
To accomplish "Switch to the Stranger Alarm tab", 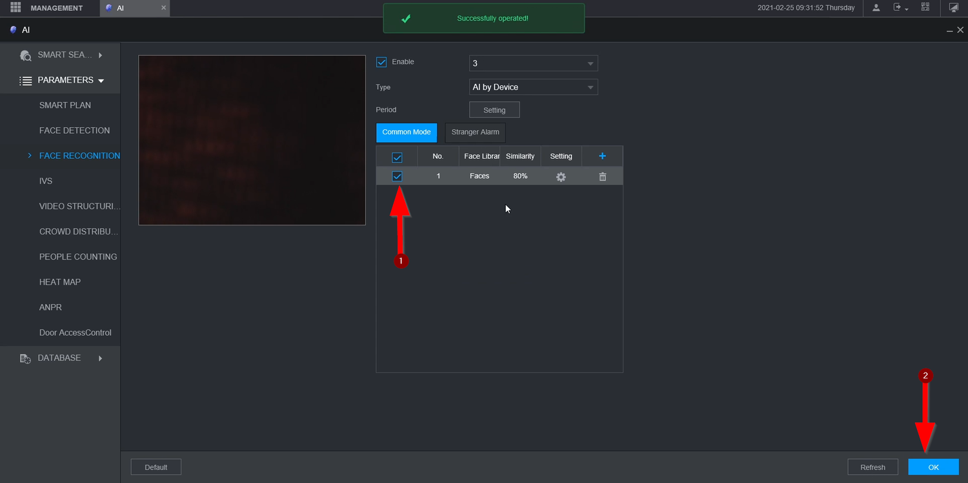I will [475, 132].
